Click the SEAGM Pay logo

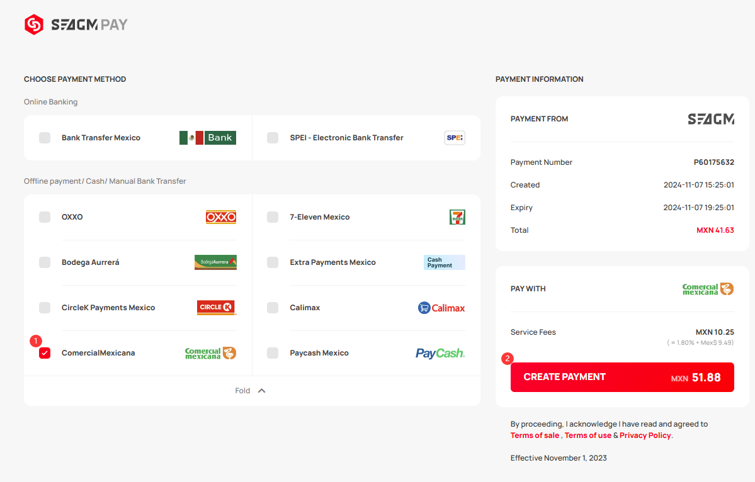[x=76, y=25]
